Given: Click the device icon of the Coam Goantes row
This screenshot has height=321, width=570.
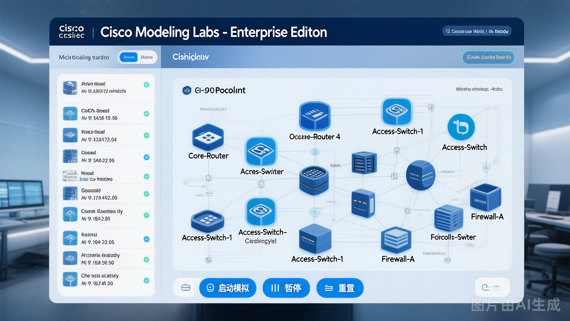Looking at the screenshot, I should pos(71,214).
